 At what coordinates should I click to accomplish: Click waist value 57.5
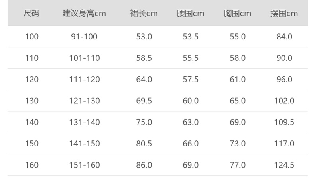191,80
